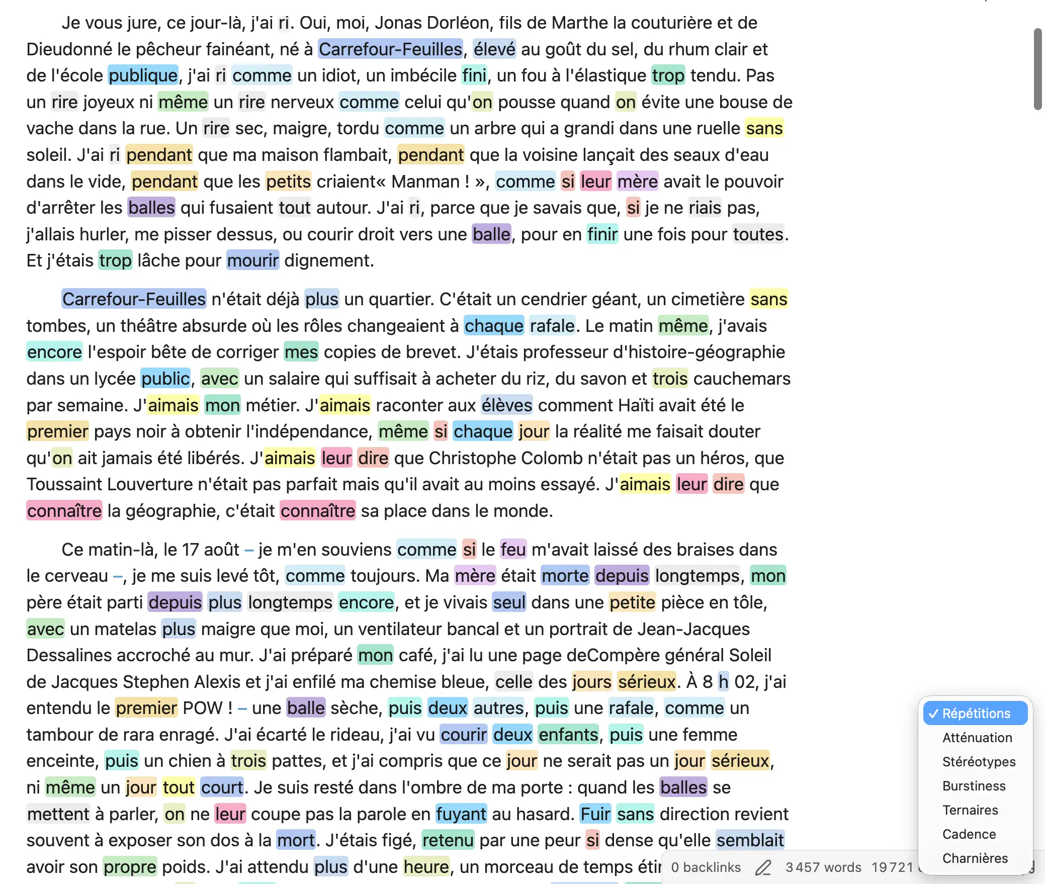Image resolution: width=1045 pixels, height=884 pixels.
Task: Click the highlighted word 'Fuir'
Action: (595, 814)
